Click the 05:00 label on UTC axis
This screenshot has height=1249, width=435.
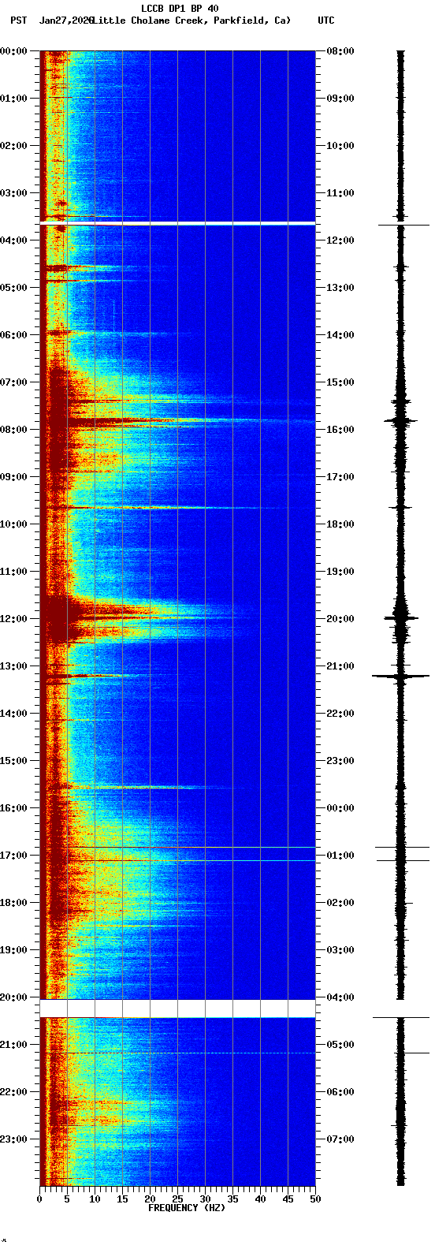(x=340, y=1045)
